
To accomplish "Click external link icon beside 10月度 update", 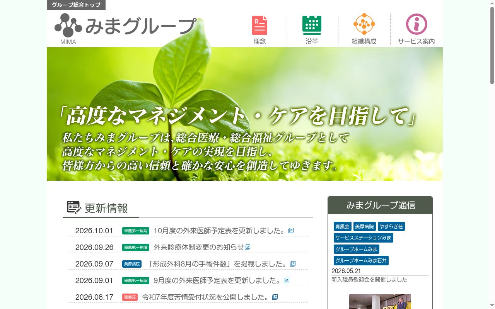I will 291,231.
